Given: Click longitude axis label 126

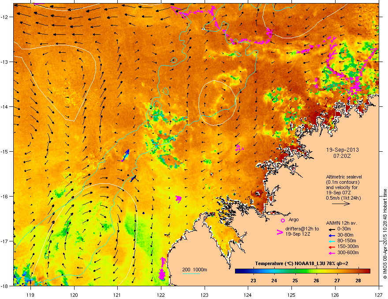Looking at the screenshot, I should (x=335, y=295).
